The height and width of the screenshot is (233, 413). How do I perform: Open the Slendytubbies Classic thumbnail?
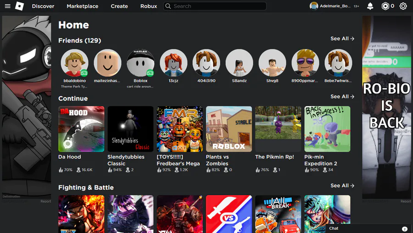pyautogui.click(x=130, y=129)
